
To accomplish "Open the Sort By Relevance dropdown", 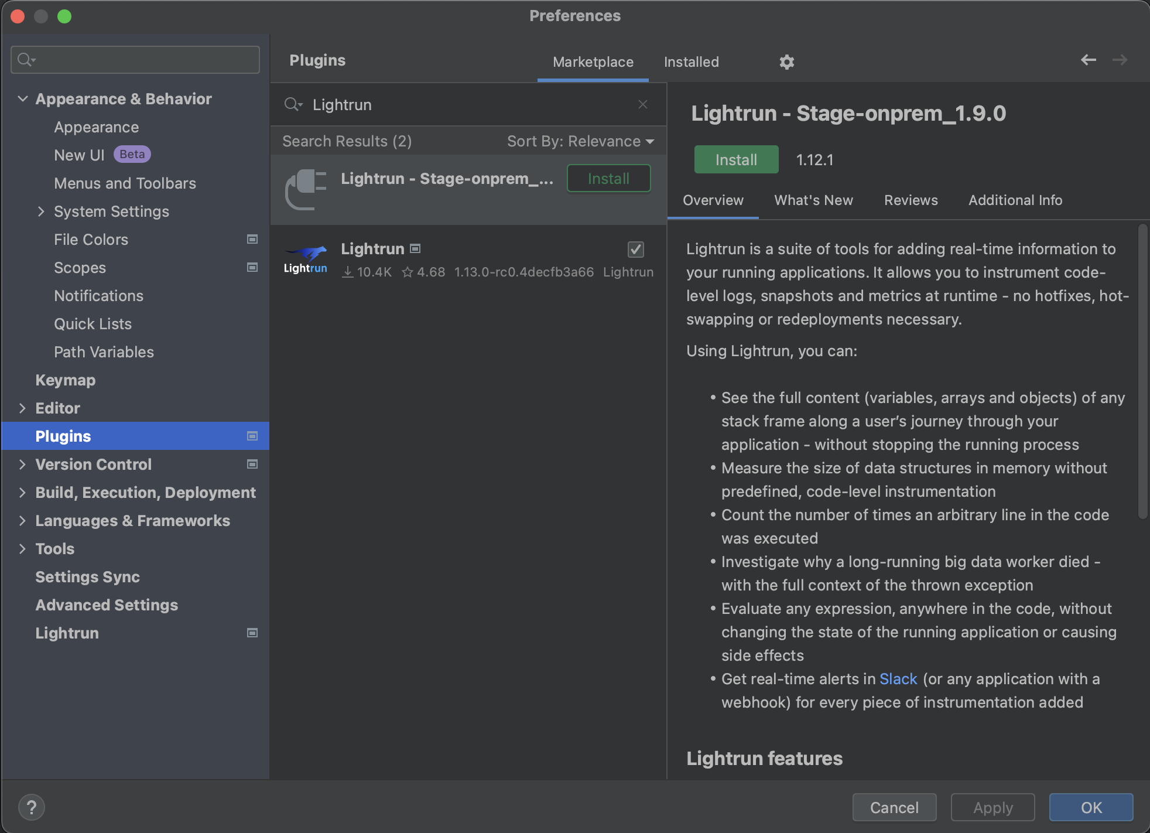I will tap(580, 141).
